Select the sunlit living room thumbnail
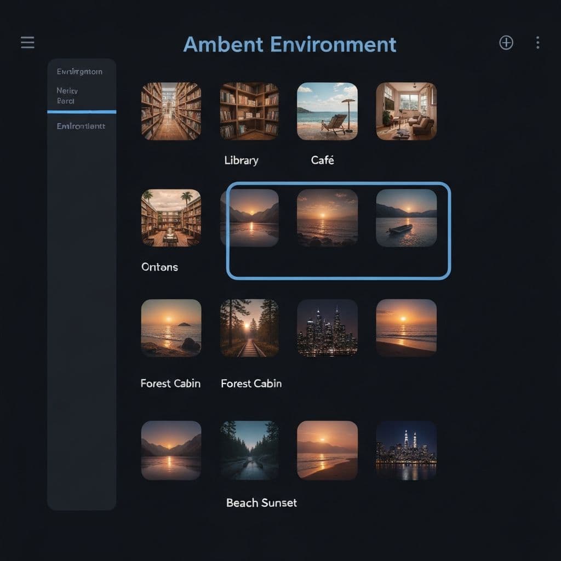The width and height of the screenshot is (561, 561). tap(406, 111)
